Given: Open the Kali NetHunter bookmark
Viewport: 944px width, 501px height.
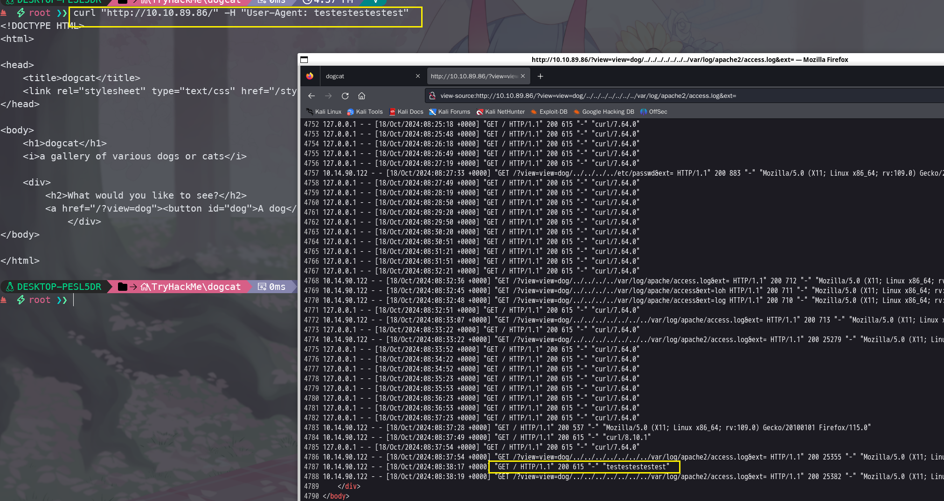Looking at the screenshot, I should (500, 112).
